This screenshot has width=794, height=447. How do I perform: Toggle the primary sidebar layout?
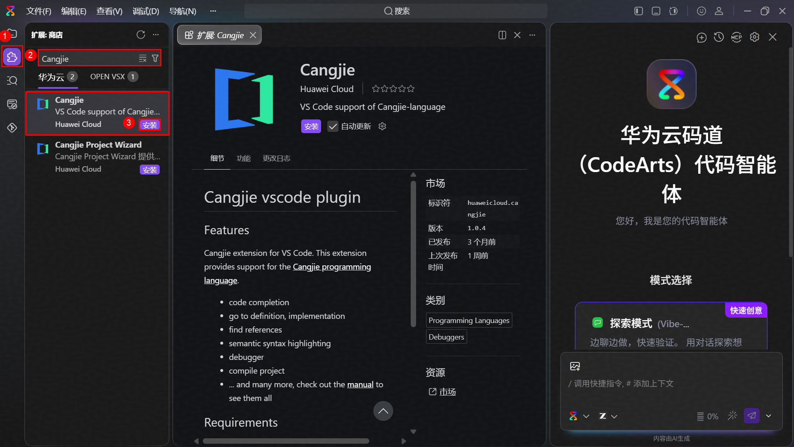point(639,11)
